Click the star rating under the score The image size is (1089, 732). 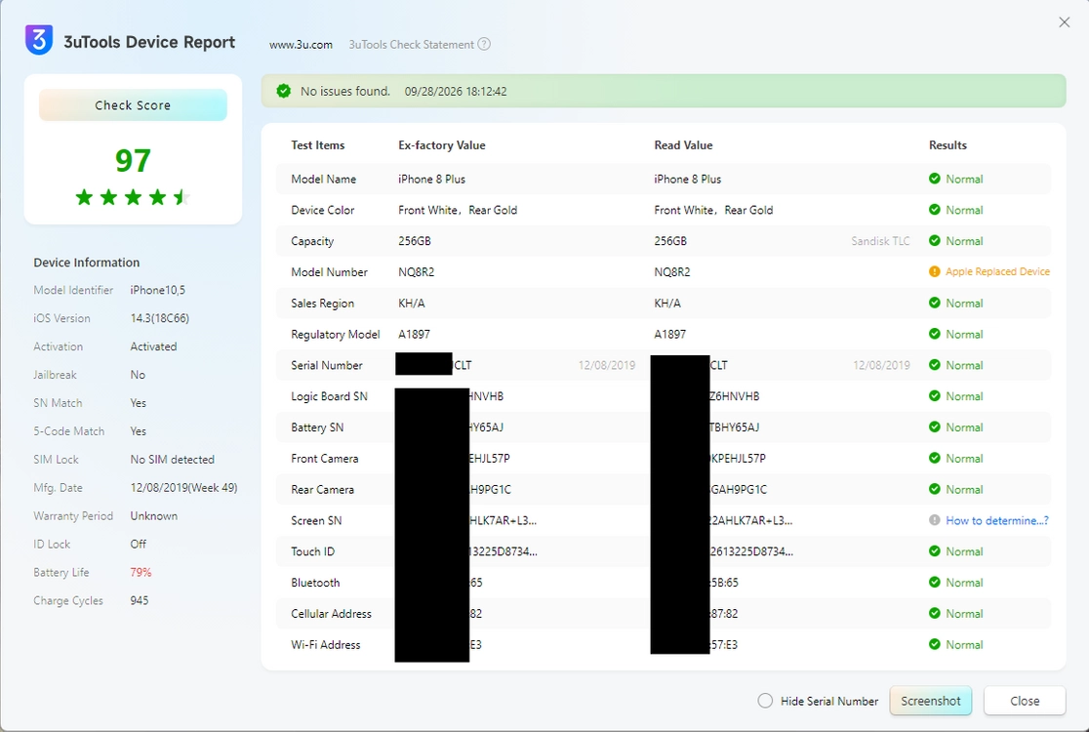click(x=133, y=197)
